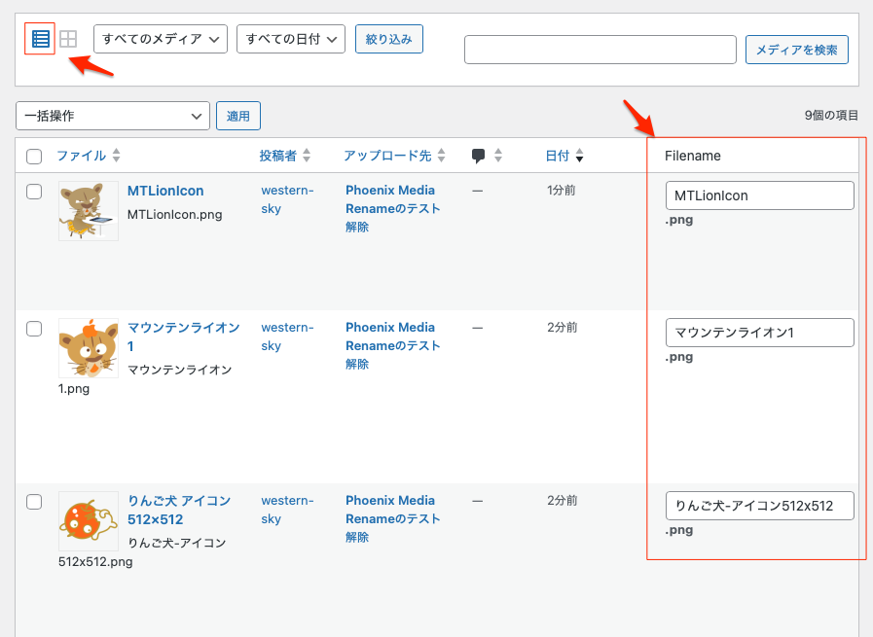
Task: Open the すべてのメディア filter dropdown
Action: [x=161, y=39]
